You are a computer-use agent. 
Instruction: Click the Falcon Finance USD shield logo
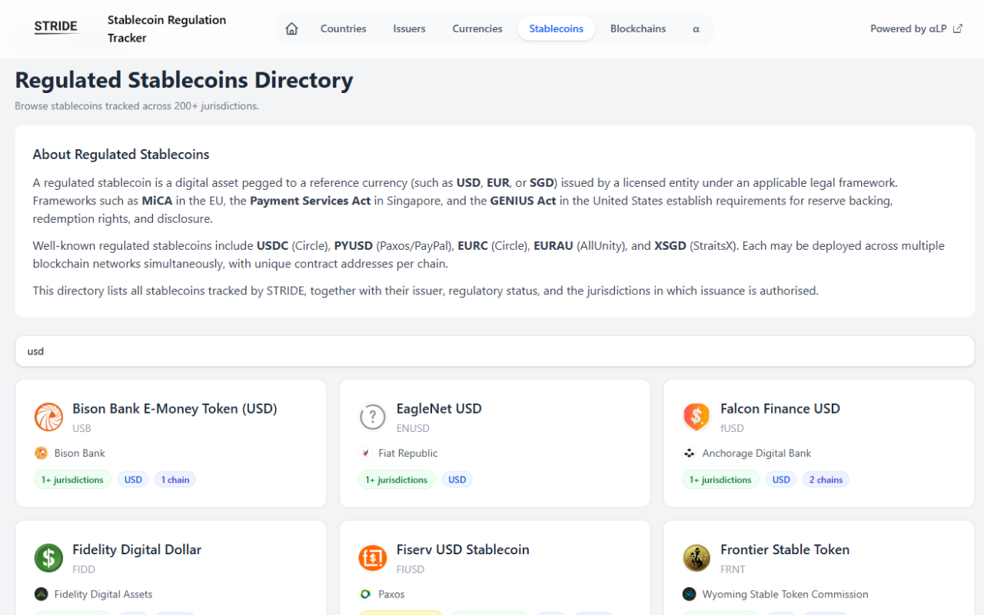(696, 417)
